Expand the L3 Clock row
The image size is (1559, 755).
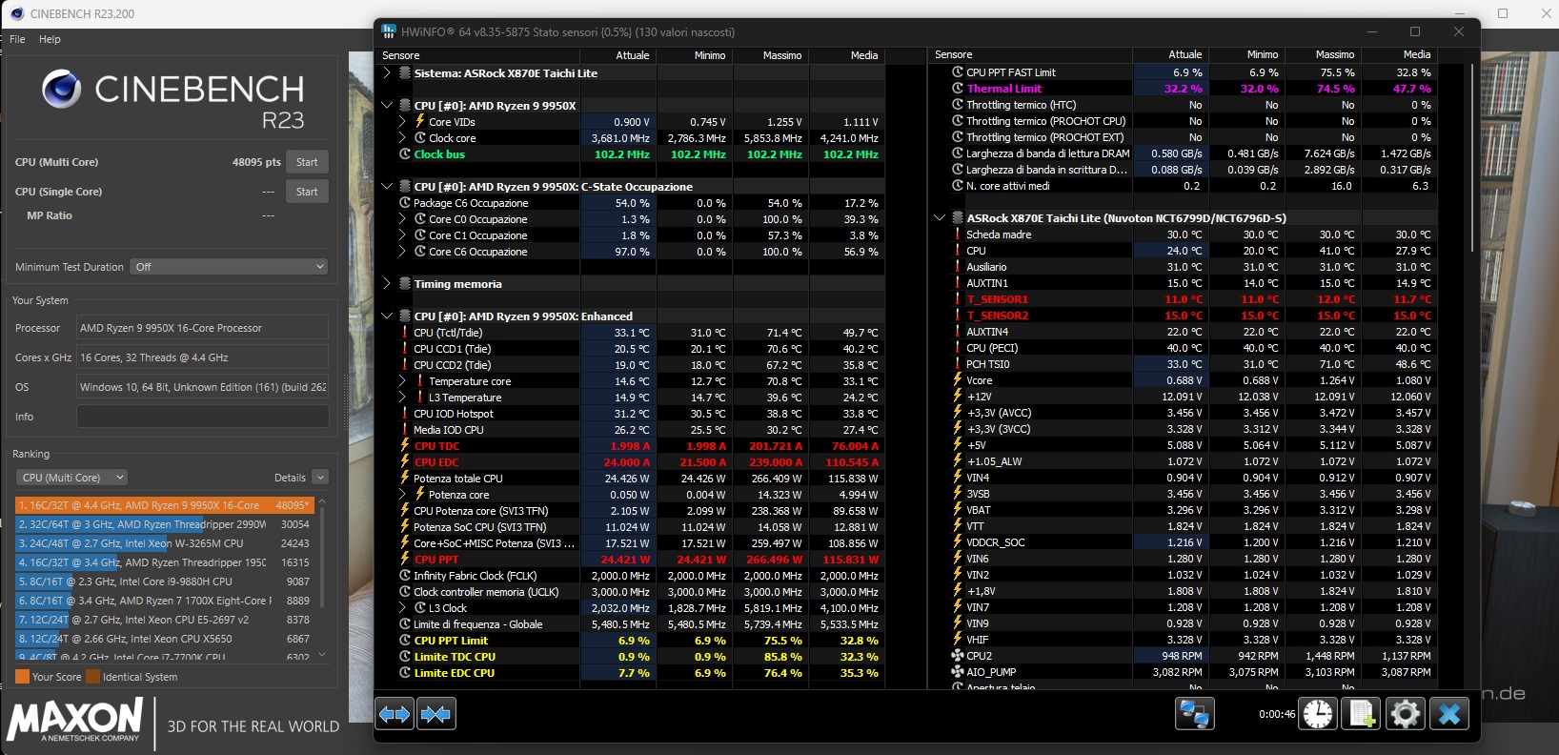tap(402, 607)
